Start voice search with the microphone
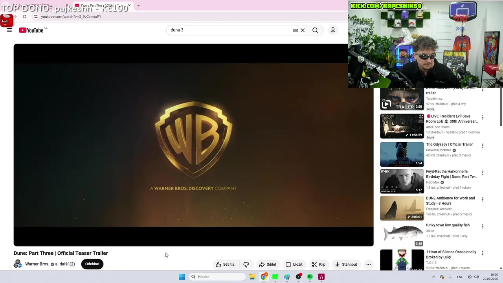 click(x=333, y=30)
